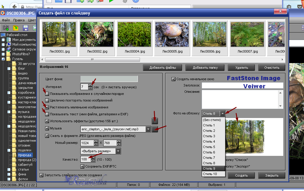Click the acquire from camera icon
304x191 pixels.
click(6, 28)
